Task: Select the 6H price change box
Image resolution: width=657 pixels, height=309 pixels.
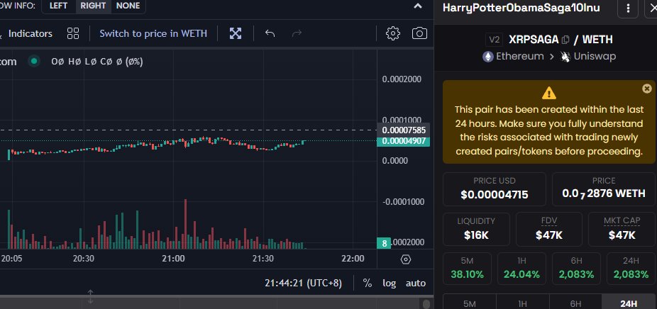Action: click(x=576, y=269)
